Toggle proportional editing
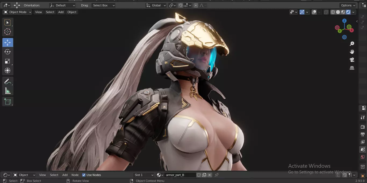This screenshot has height=183, width=367. click(x=196, y=5)
